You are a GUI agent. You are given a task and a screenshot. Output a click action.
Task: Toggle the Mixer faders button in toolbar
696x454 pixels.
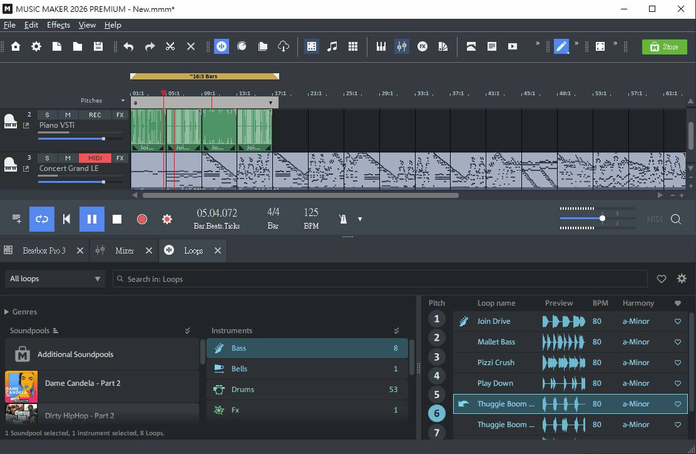coord(402,46)
